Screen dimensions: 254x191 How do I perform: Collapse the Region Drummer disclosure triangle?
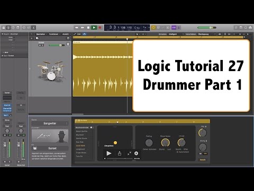pyautogui.click(x=2, y=34)
